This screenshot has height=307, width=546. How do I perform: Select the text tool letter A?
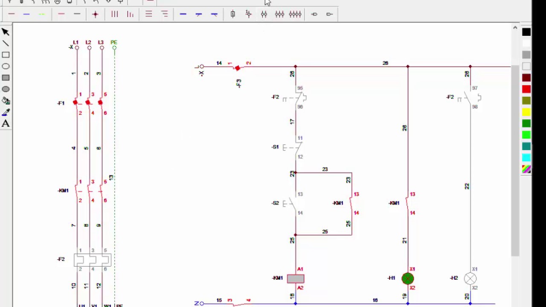[x=6, y=124]
